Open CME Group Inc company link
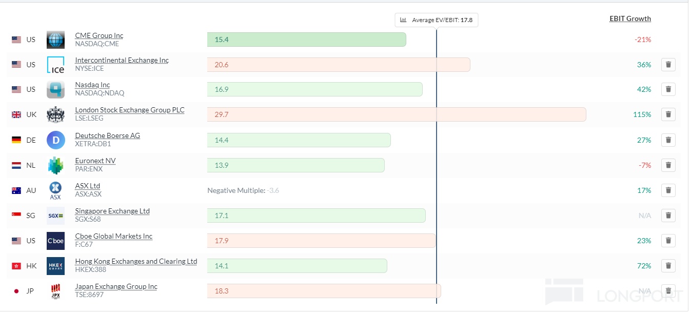This screenshot has height=313, width=691. [99, 35]
